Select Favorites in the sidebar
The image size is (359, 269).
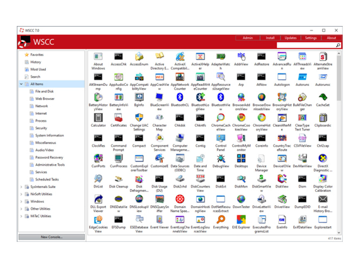point(37,55)
